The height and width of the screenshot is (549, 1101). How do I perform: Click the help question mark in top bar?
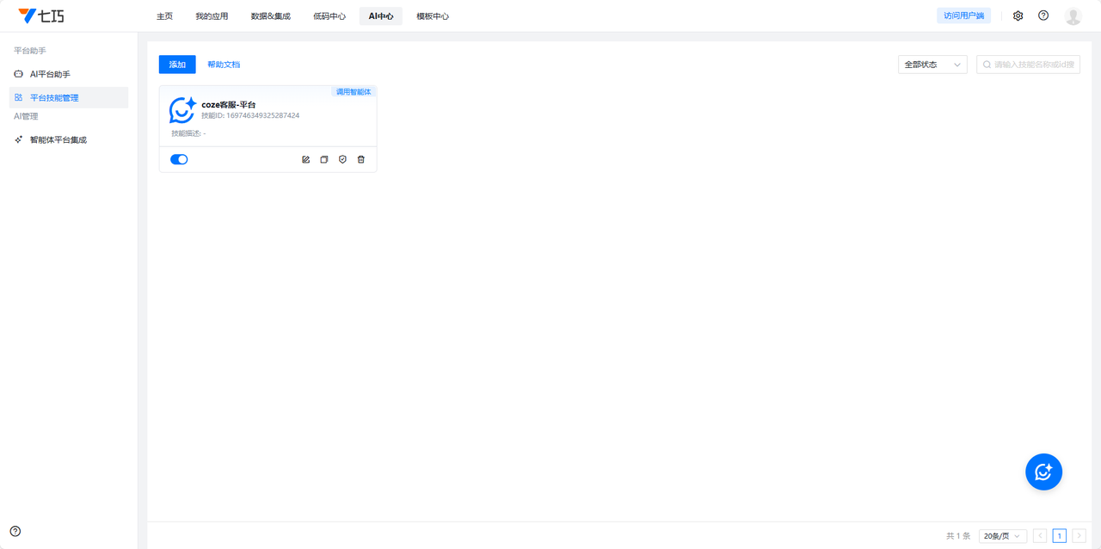click(x=1043, y=15)
